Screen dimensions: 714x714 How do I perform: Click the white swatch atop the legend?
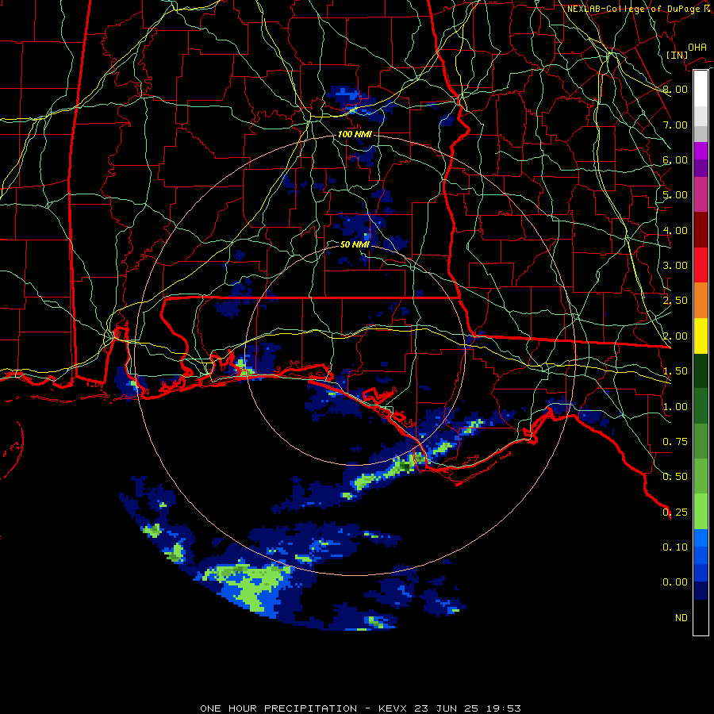(701, 89)
